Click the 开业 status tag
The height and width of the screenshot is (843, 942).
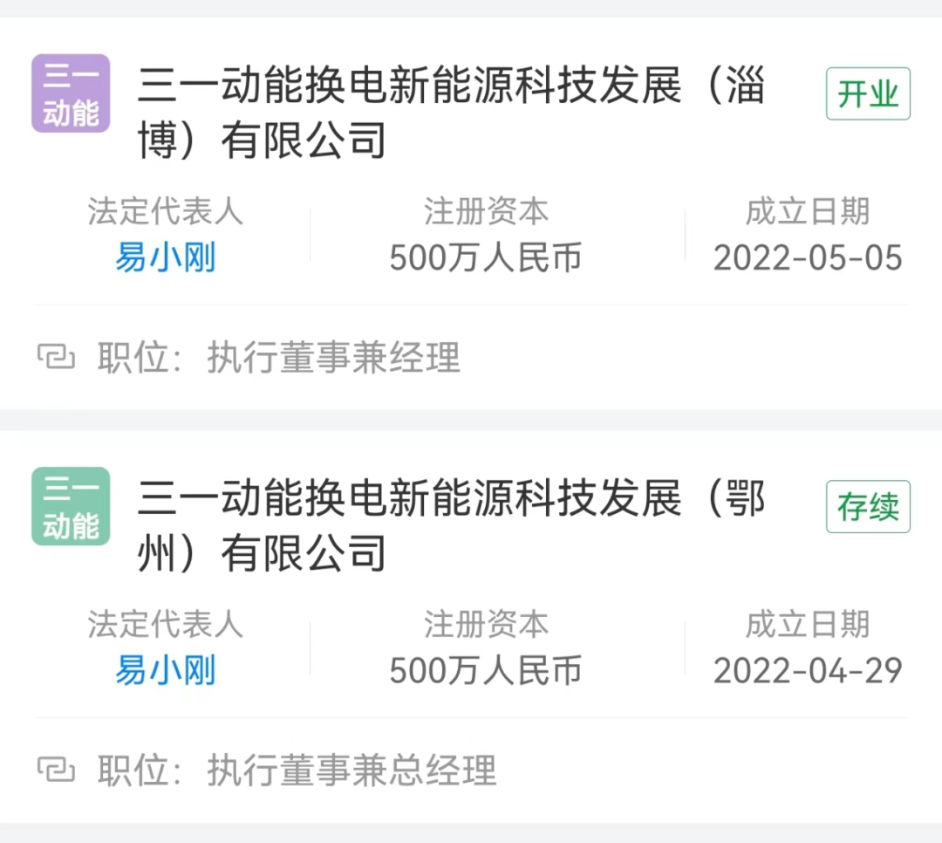click(868, 93)
